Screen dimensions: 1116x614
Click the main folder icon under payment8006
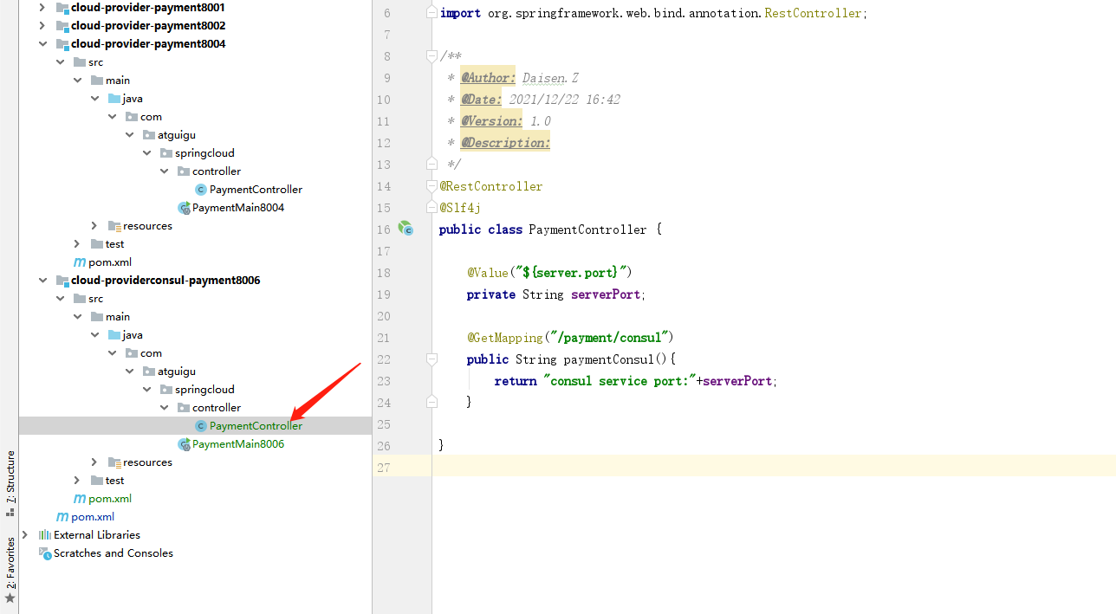pos(97,317)
